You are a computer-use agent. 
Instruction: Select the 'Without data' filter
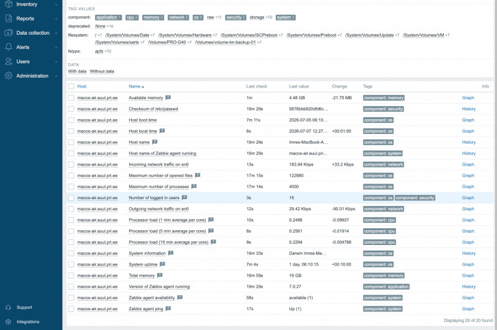(x=102, y=71)
